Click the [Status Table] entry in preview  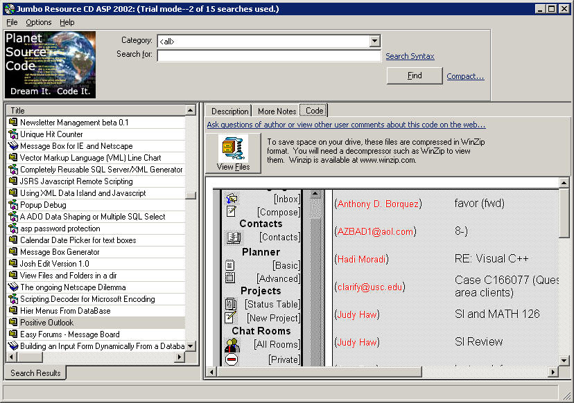coord(272,304)
